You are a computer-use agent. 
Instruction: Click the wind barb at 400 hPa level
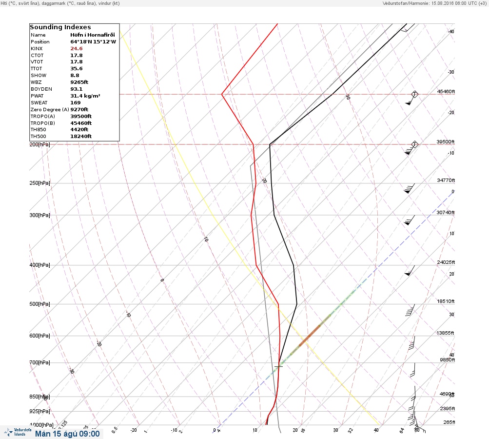click(410, 271)
